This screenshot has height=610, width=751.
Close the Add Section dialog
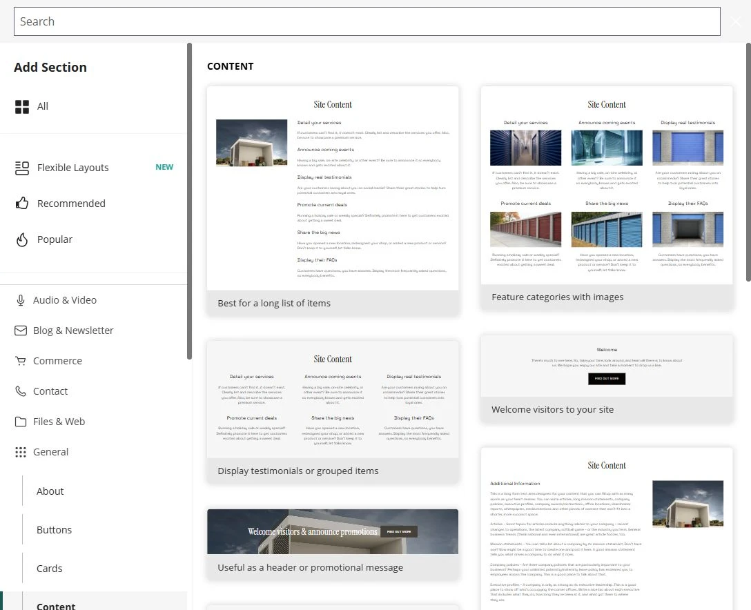[x=736, y=21]
